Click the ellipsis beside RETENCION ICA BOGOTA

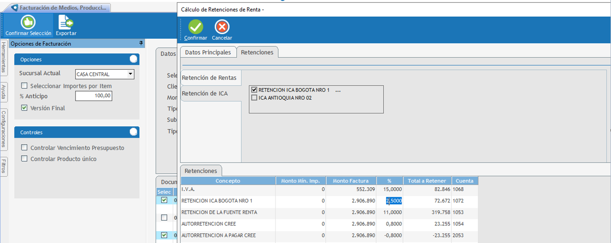tap(338, 90)
